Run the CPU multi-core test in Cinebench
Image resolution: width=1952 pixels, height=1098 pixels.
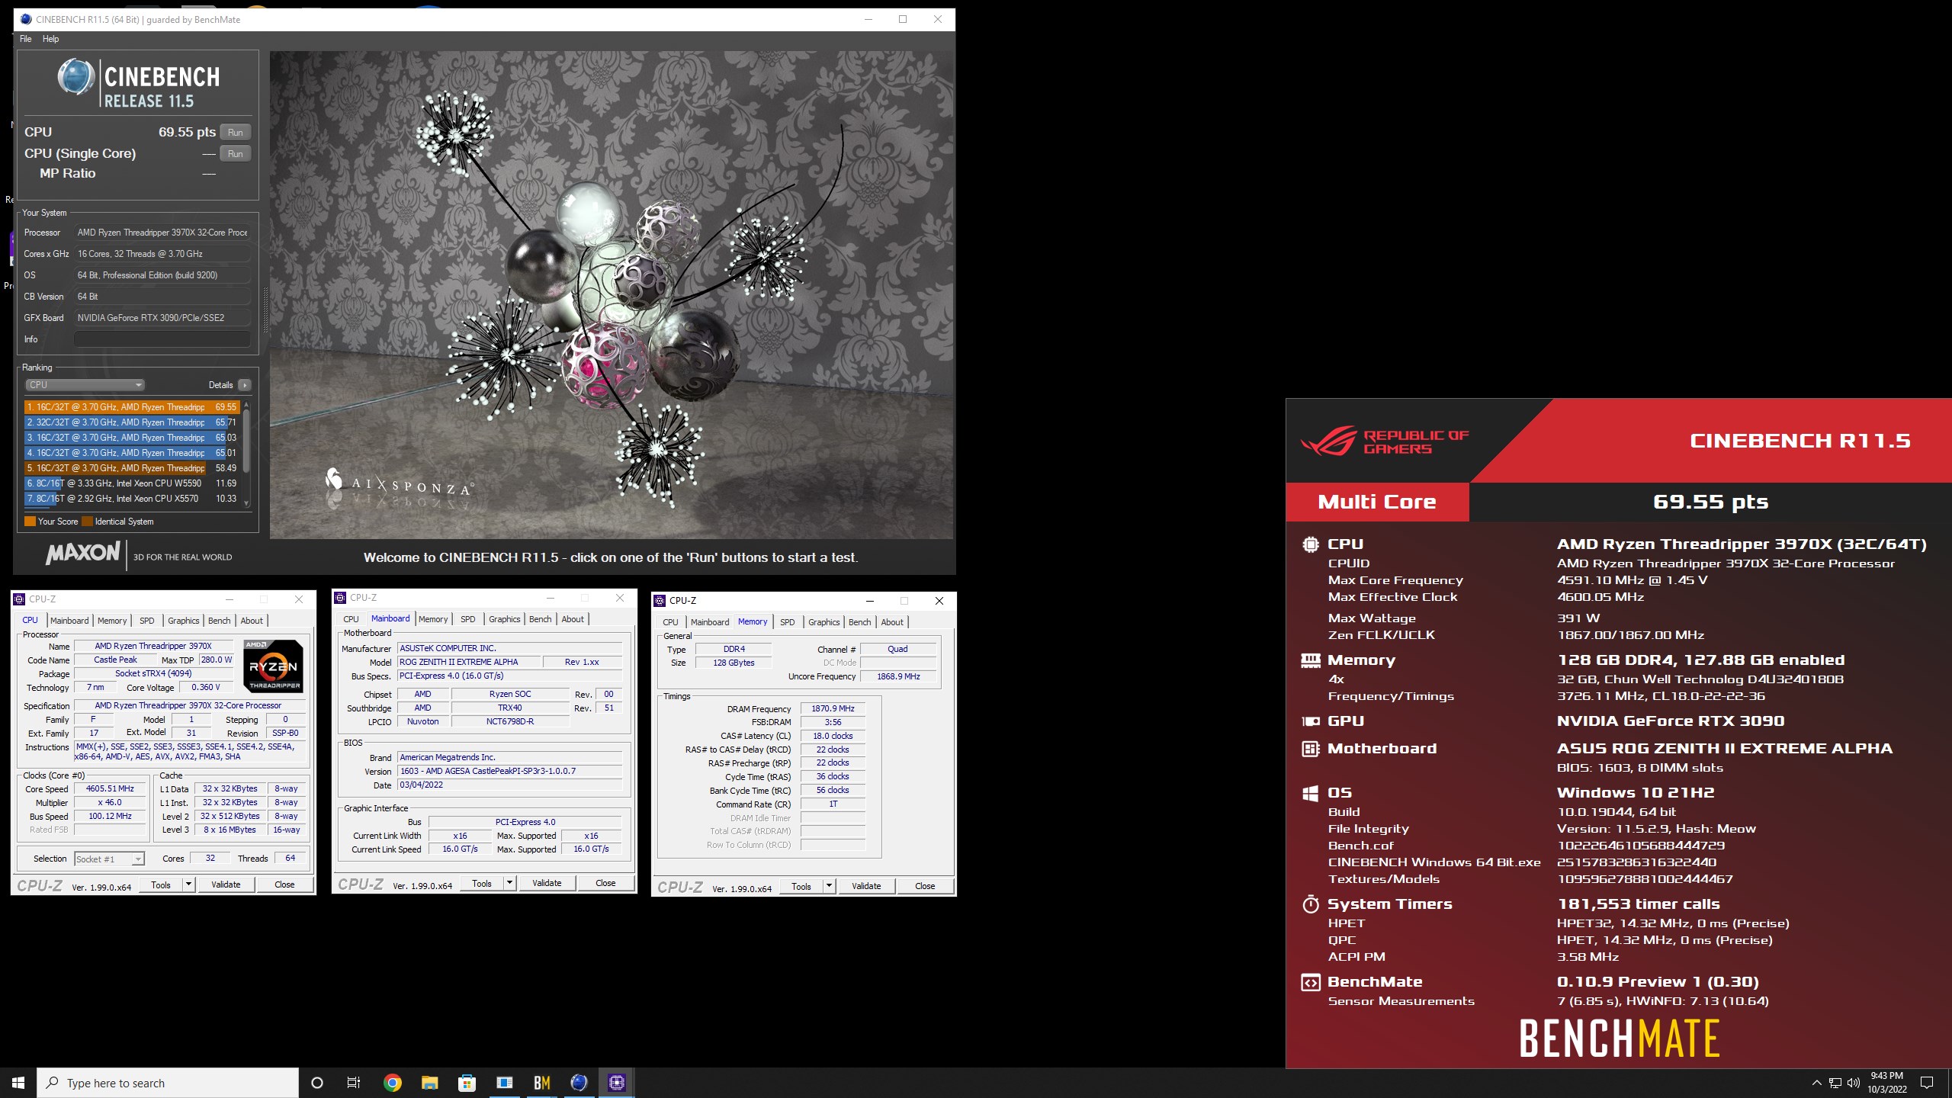[235, 132]
